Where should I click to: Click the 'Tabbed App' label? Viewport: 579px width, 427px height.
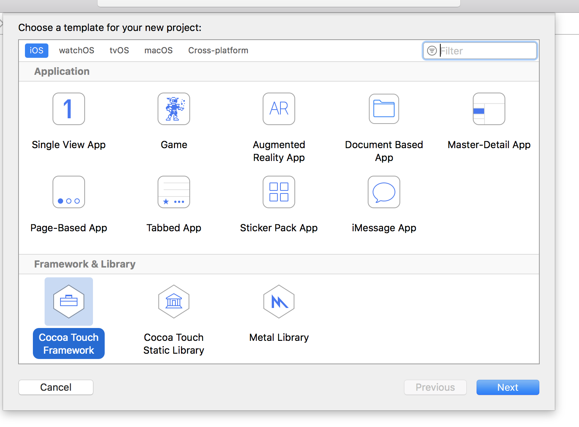pos(174,228)
